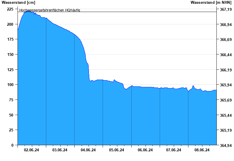This screenshot has width=234, height=161.
Task: Click the 08.06.24 date label
Action: tap(202, 150)
